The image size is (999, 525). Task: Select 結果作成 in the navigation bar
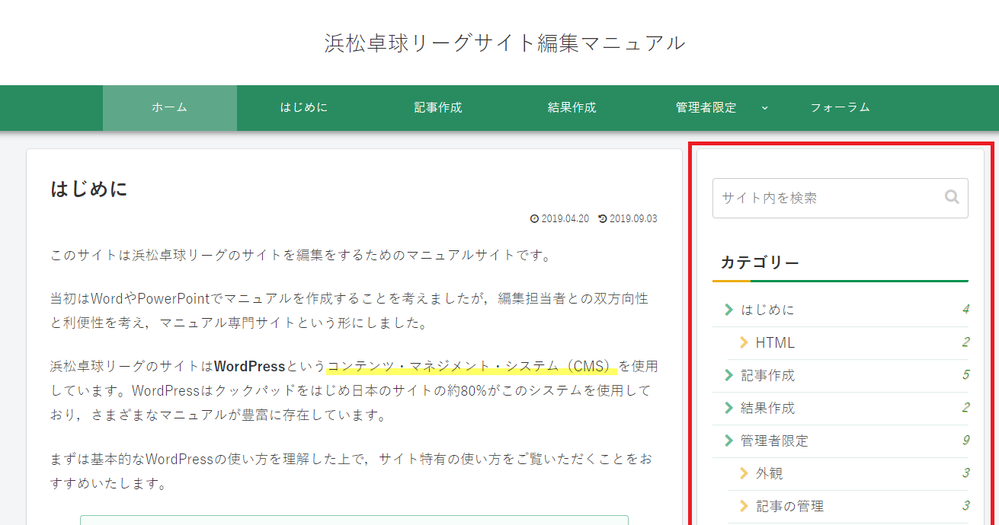click(572, 108)
